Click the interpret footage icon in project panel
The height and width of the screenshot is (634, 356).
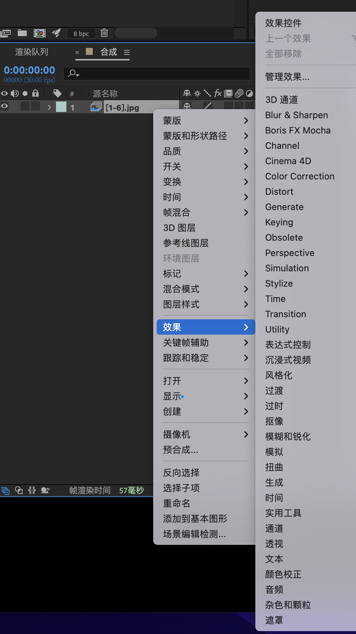5,33
